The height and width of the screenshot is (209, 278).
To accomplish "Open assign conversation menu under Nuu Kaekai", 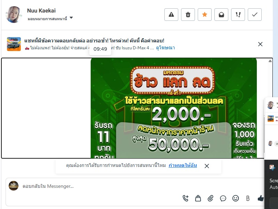I will click(x=47, y=19).
